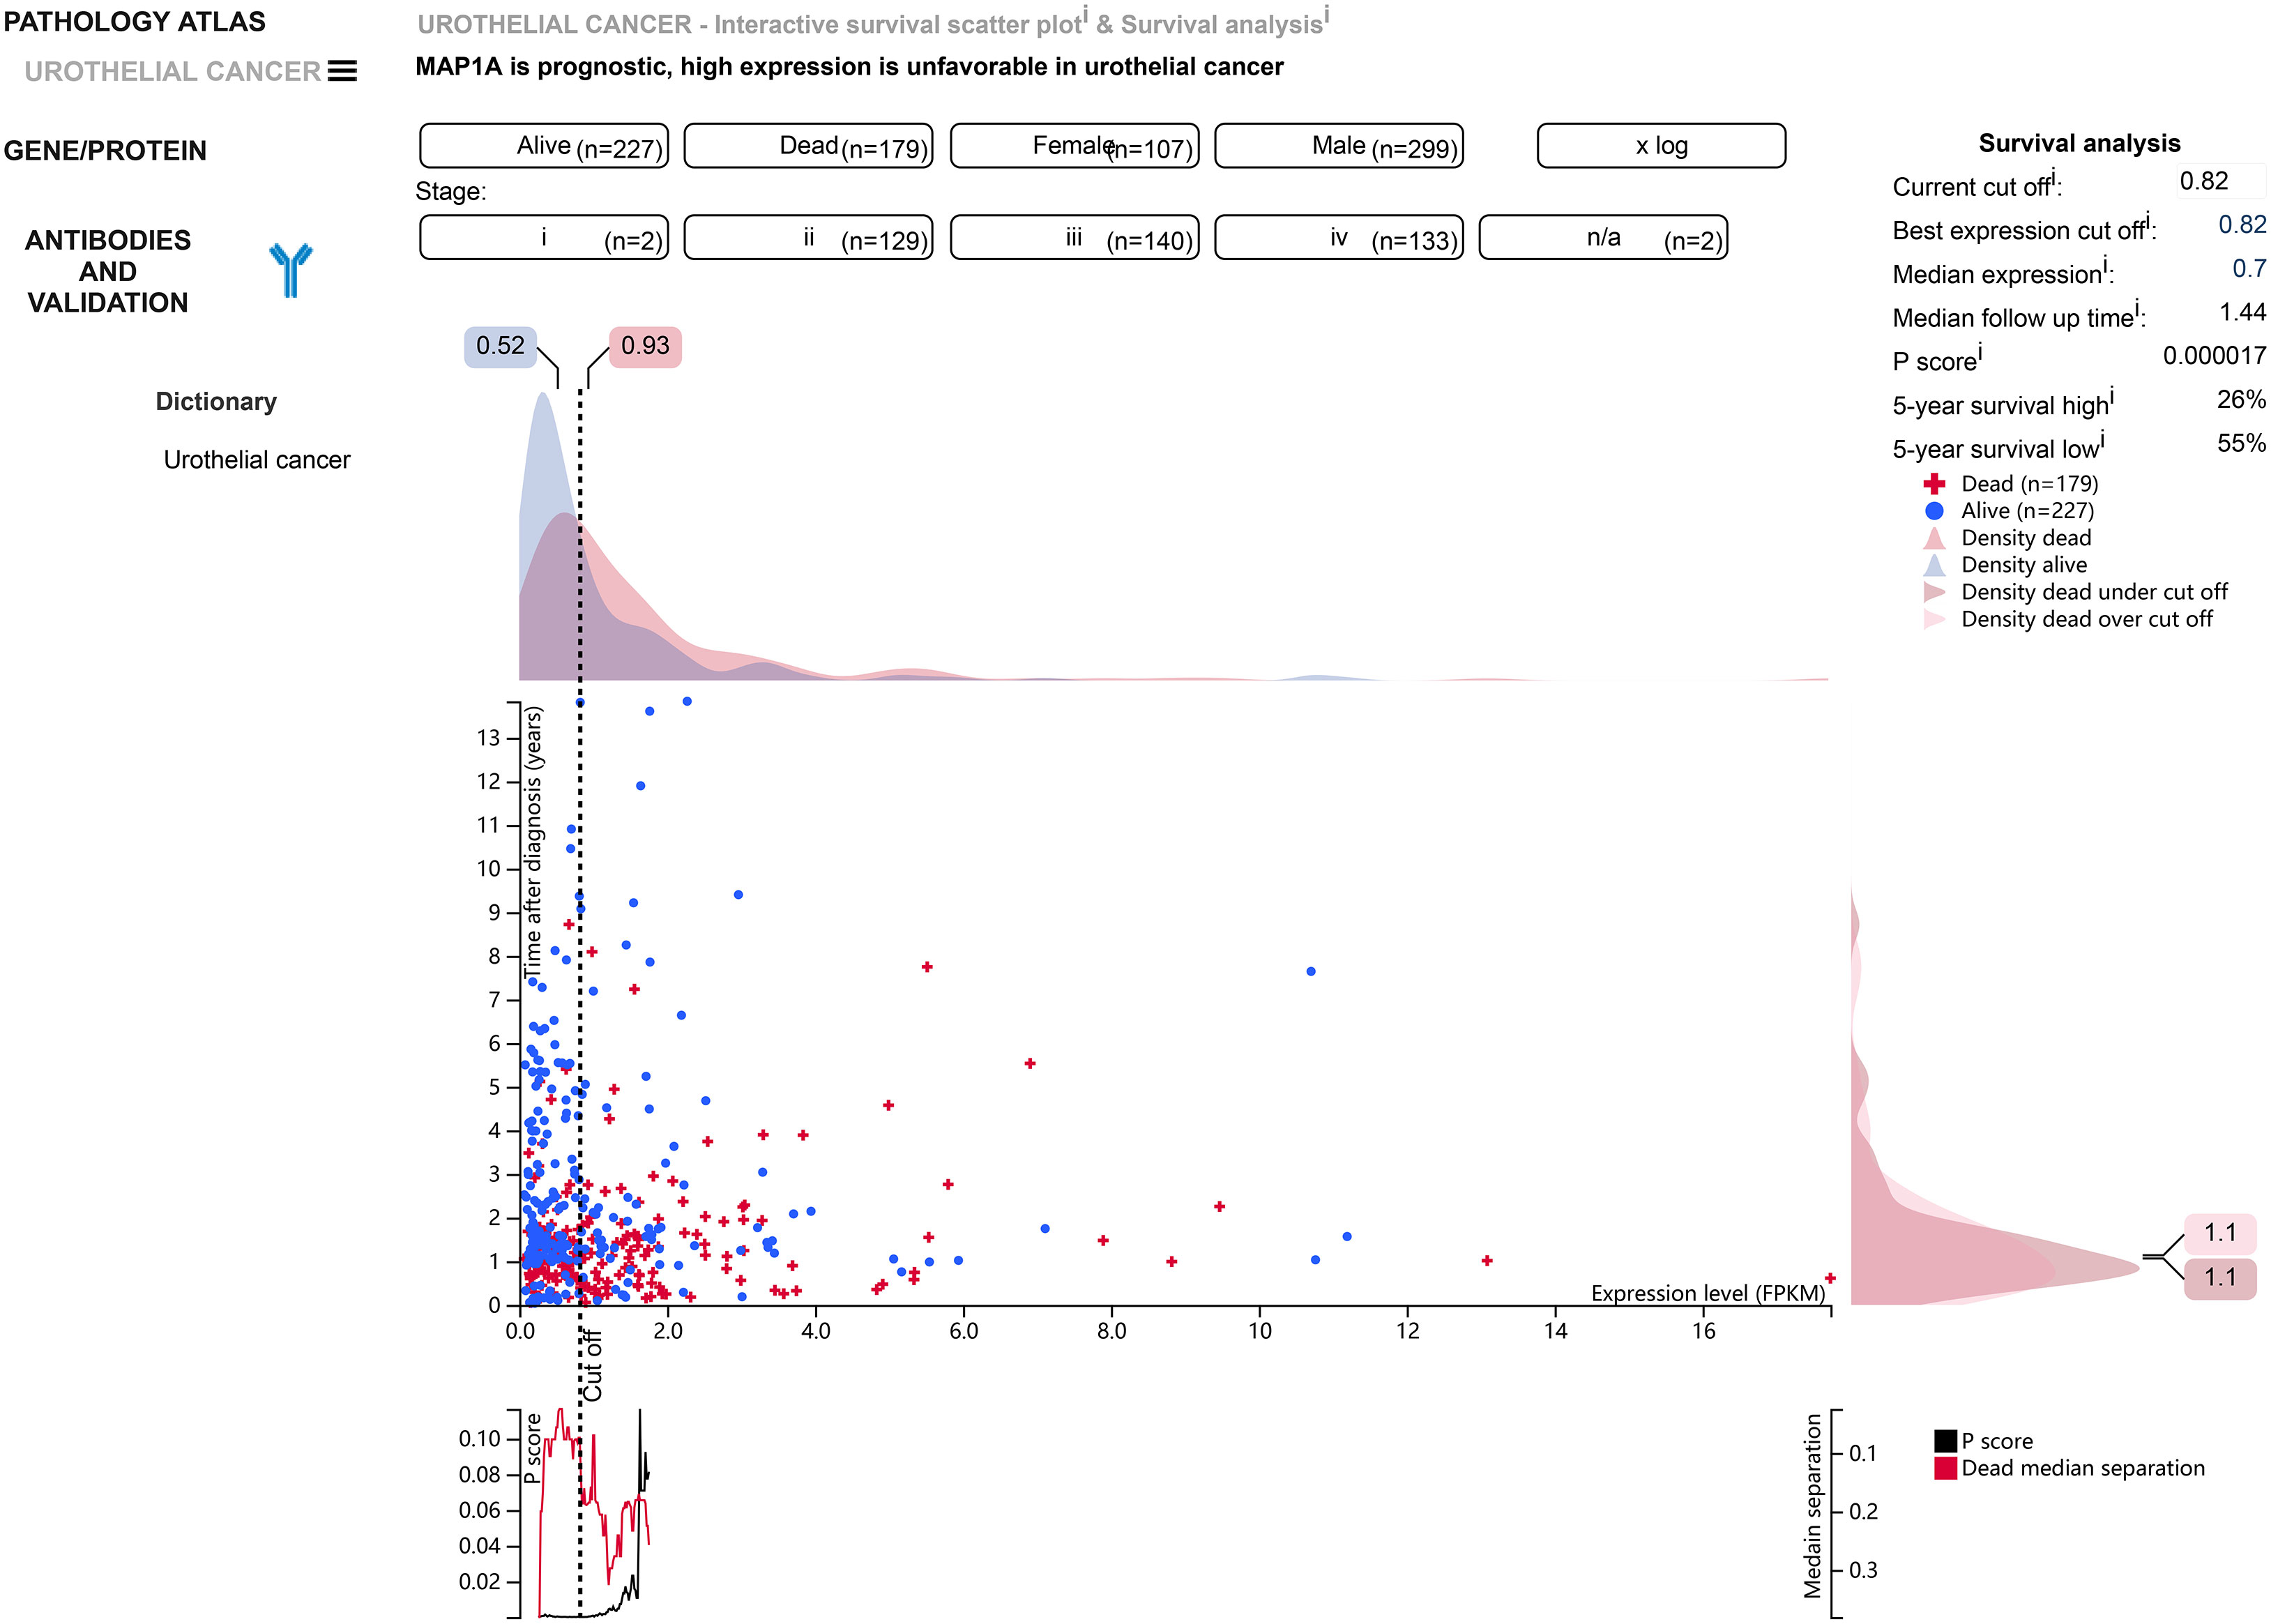The height and width of the screenshot is (1624, 2271).
Task: Click Density dead over cut off legend marker
Action: coord(1934,619)
